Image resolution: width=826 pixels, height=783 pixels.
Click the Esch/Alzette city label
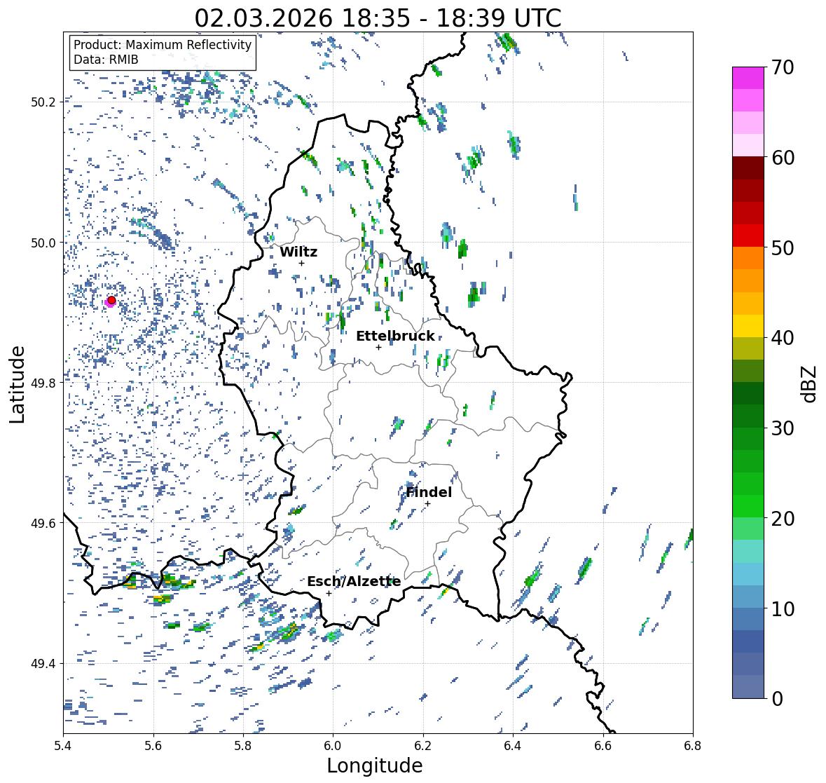click(354, 581)
